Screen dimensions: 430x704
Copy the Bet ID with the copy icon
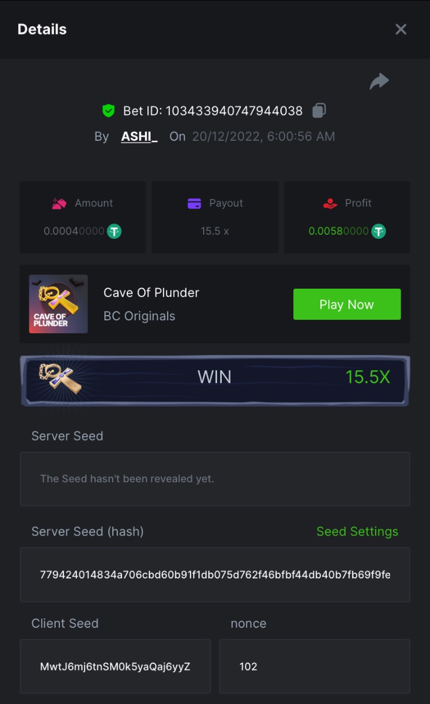tap(319, 110)
